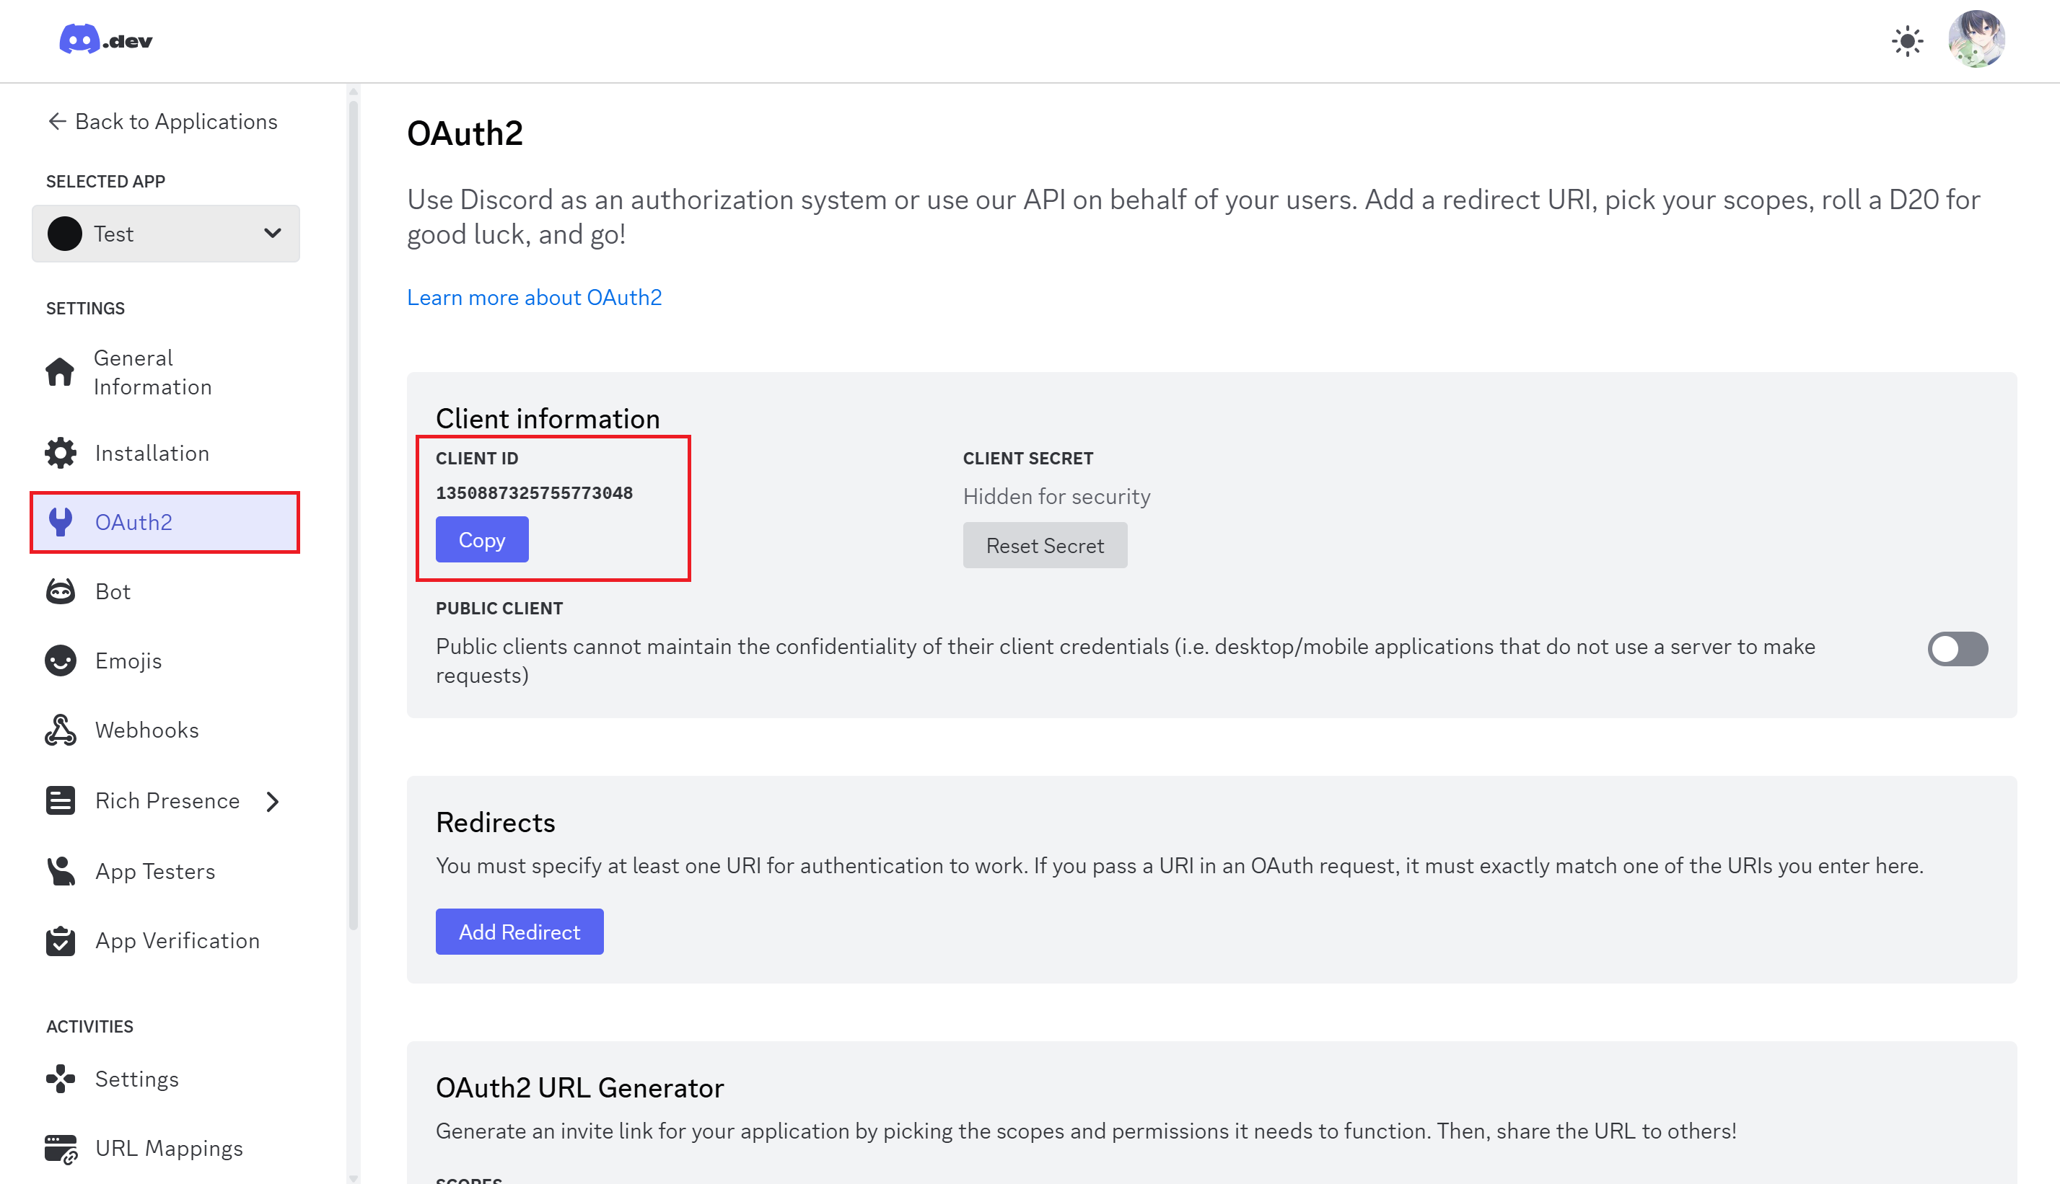The width and height of the screenshot is (2060, 1184).
Task: Open the user avatar menu
Action: click(x=1976, y=39)
